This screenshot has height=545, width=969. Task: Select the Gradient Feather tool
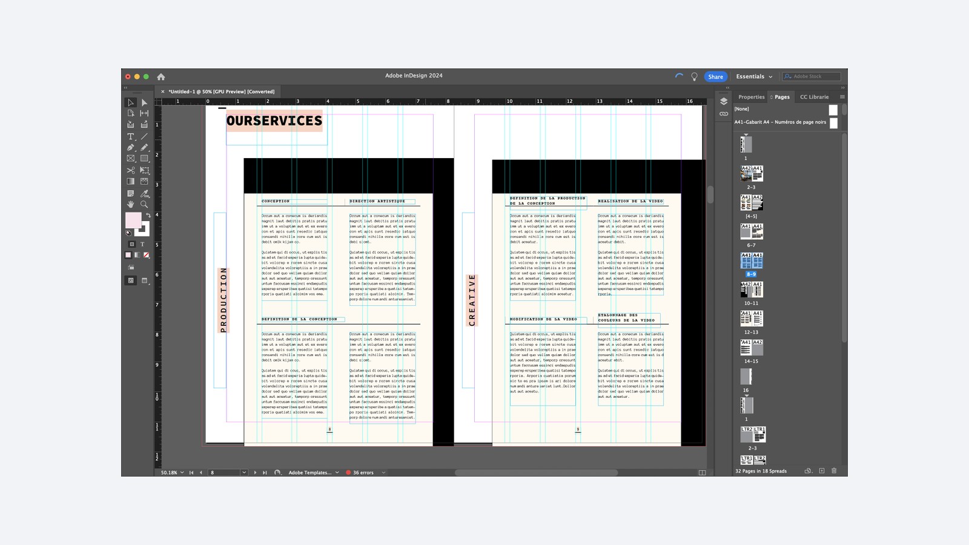(144, 181)
